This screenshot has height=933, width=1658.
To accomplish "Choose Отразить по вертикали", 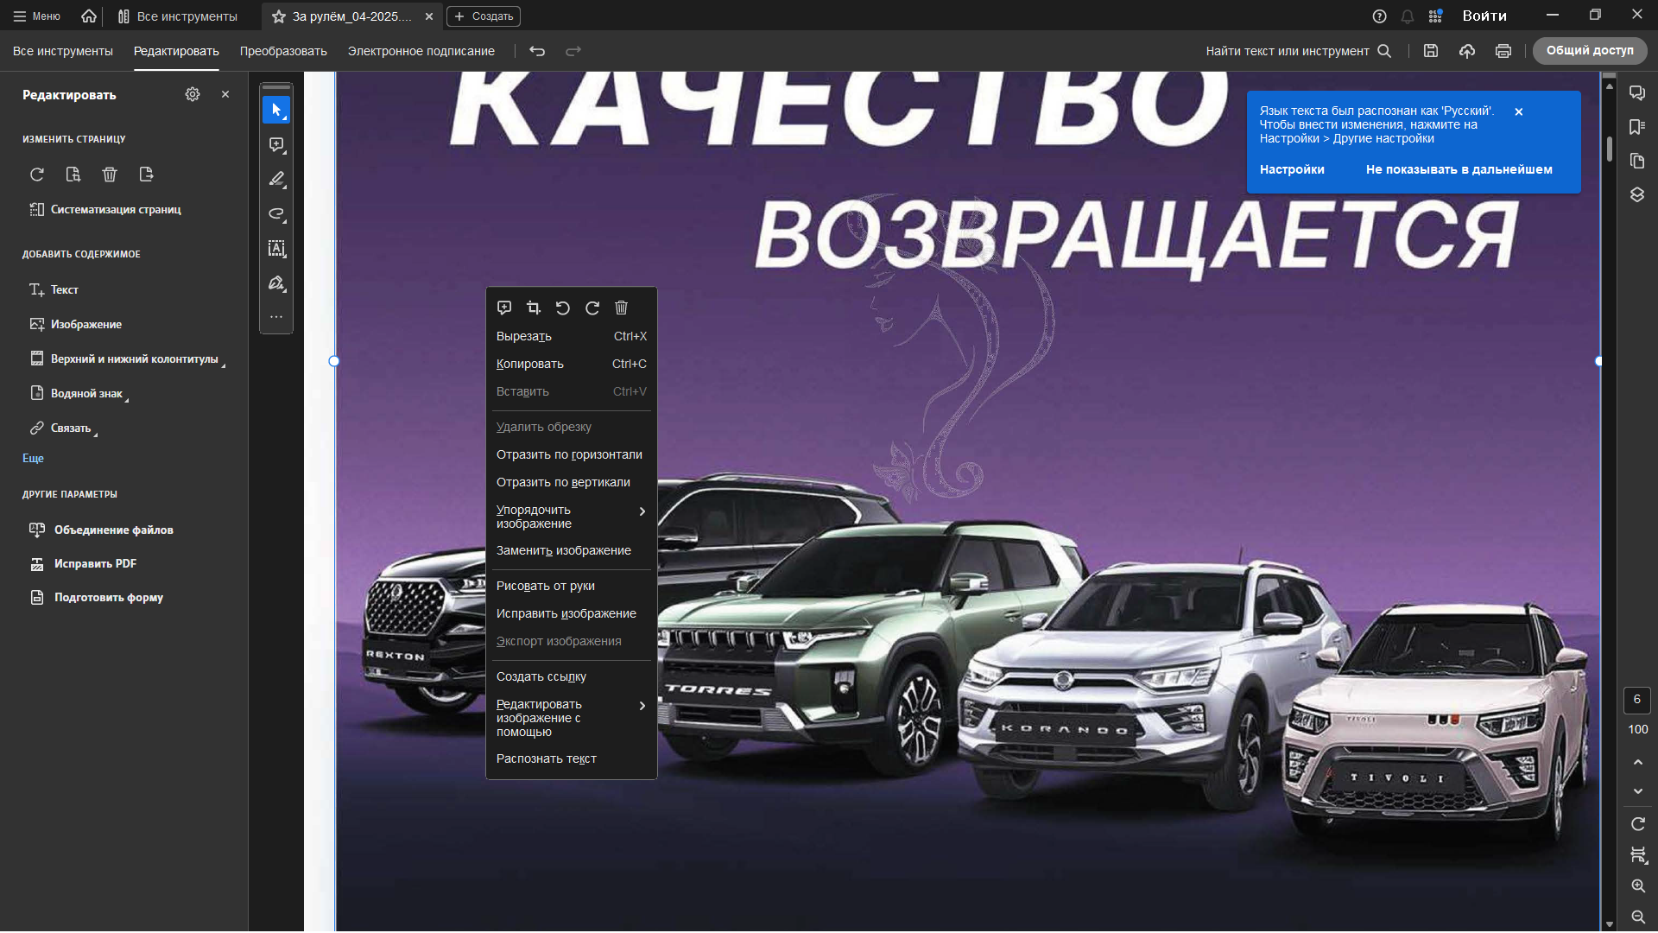I will 572,482.
